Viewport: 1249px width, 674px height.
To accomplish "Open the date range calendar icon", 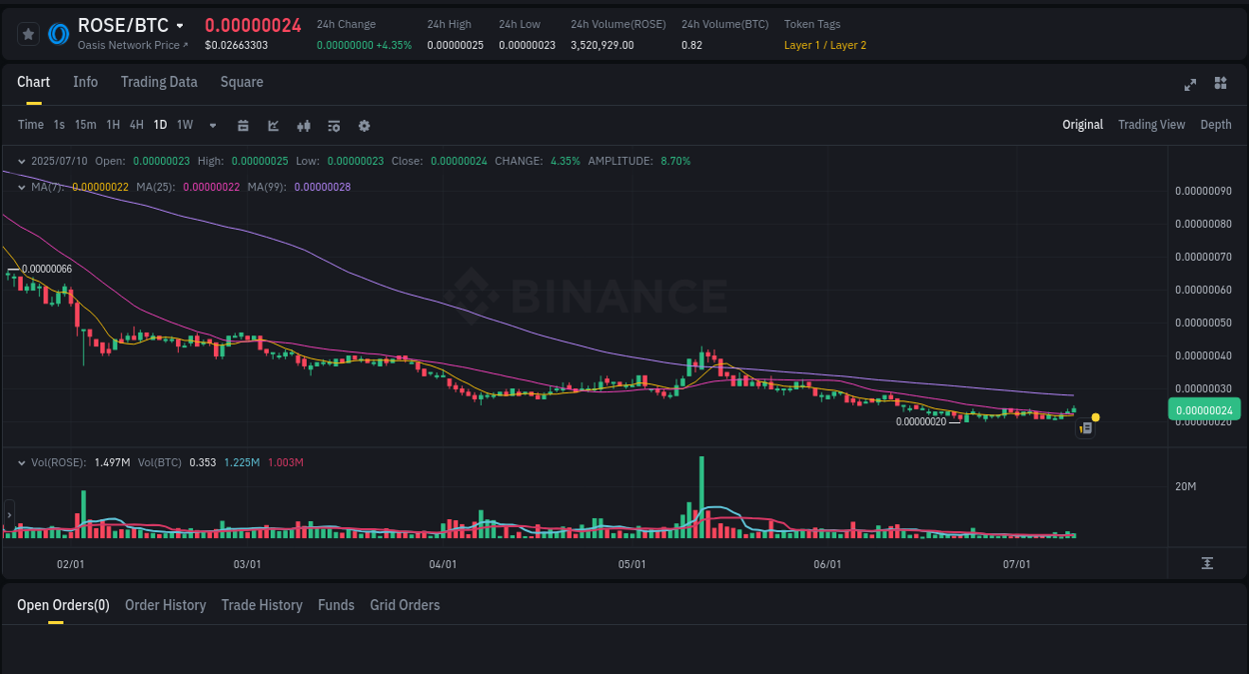I will (x=243, y=125).
